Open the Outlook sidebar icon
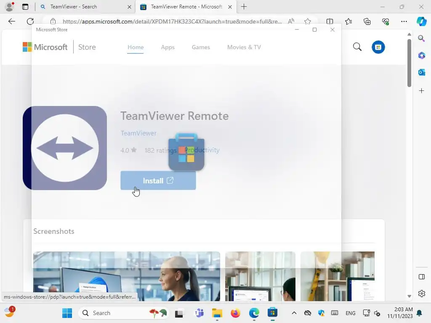 pos(421,72)
